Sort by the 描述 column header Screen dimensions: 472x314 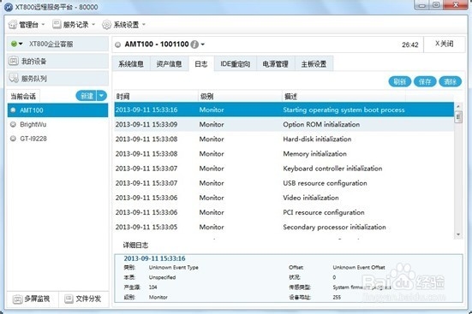[344, 96]
